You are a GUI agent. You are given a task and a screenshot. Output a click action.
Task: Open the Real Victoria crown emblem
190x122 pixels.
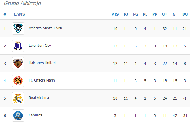pos(18,98)
